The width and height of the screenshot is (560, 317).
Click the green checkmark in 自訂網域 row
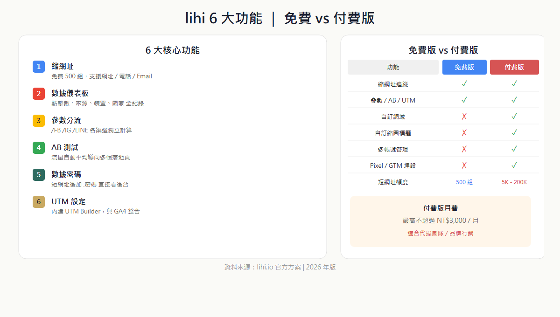(x=514, y=117)
